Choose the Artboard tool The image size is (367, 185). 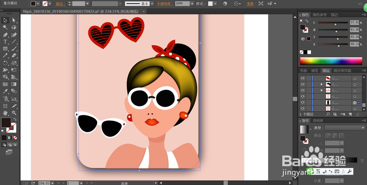coord(5,106)
